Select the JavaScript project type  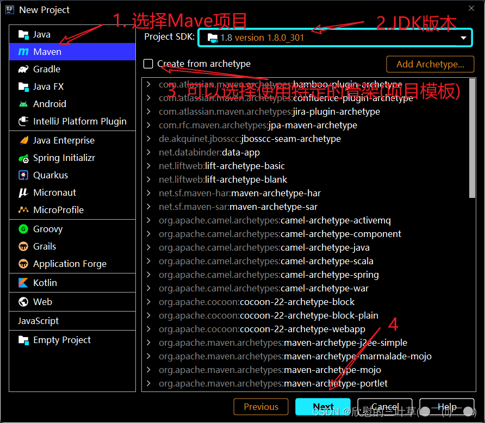click(38, 321)
